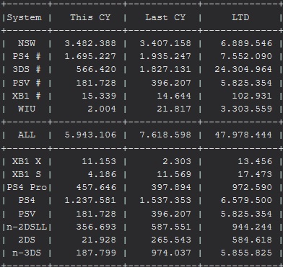Click PS4 LTD value 6.579.500

tap(246, 200)
